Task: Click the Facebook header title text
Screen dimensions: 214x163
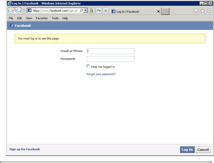Action: (x=23, y=25)
